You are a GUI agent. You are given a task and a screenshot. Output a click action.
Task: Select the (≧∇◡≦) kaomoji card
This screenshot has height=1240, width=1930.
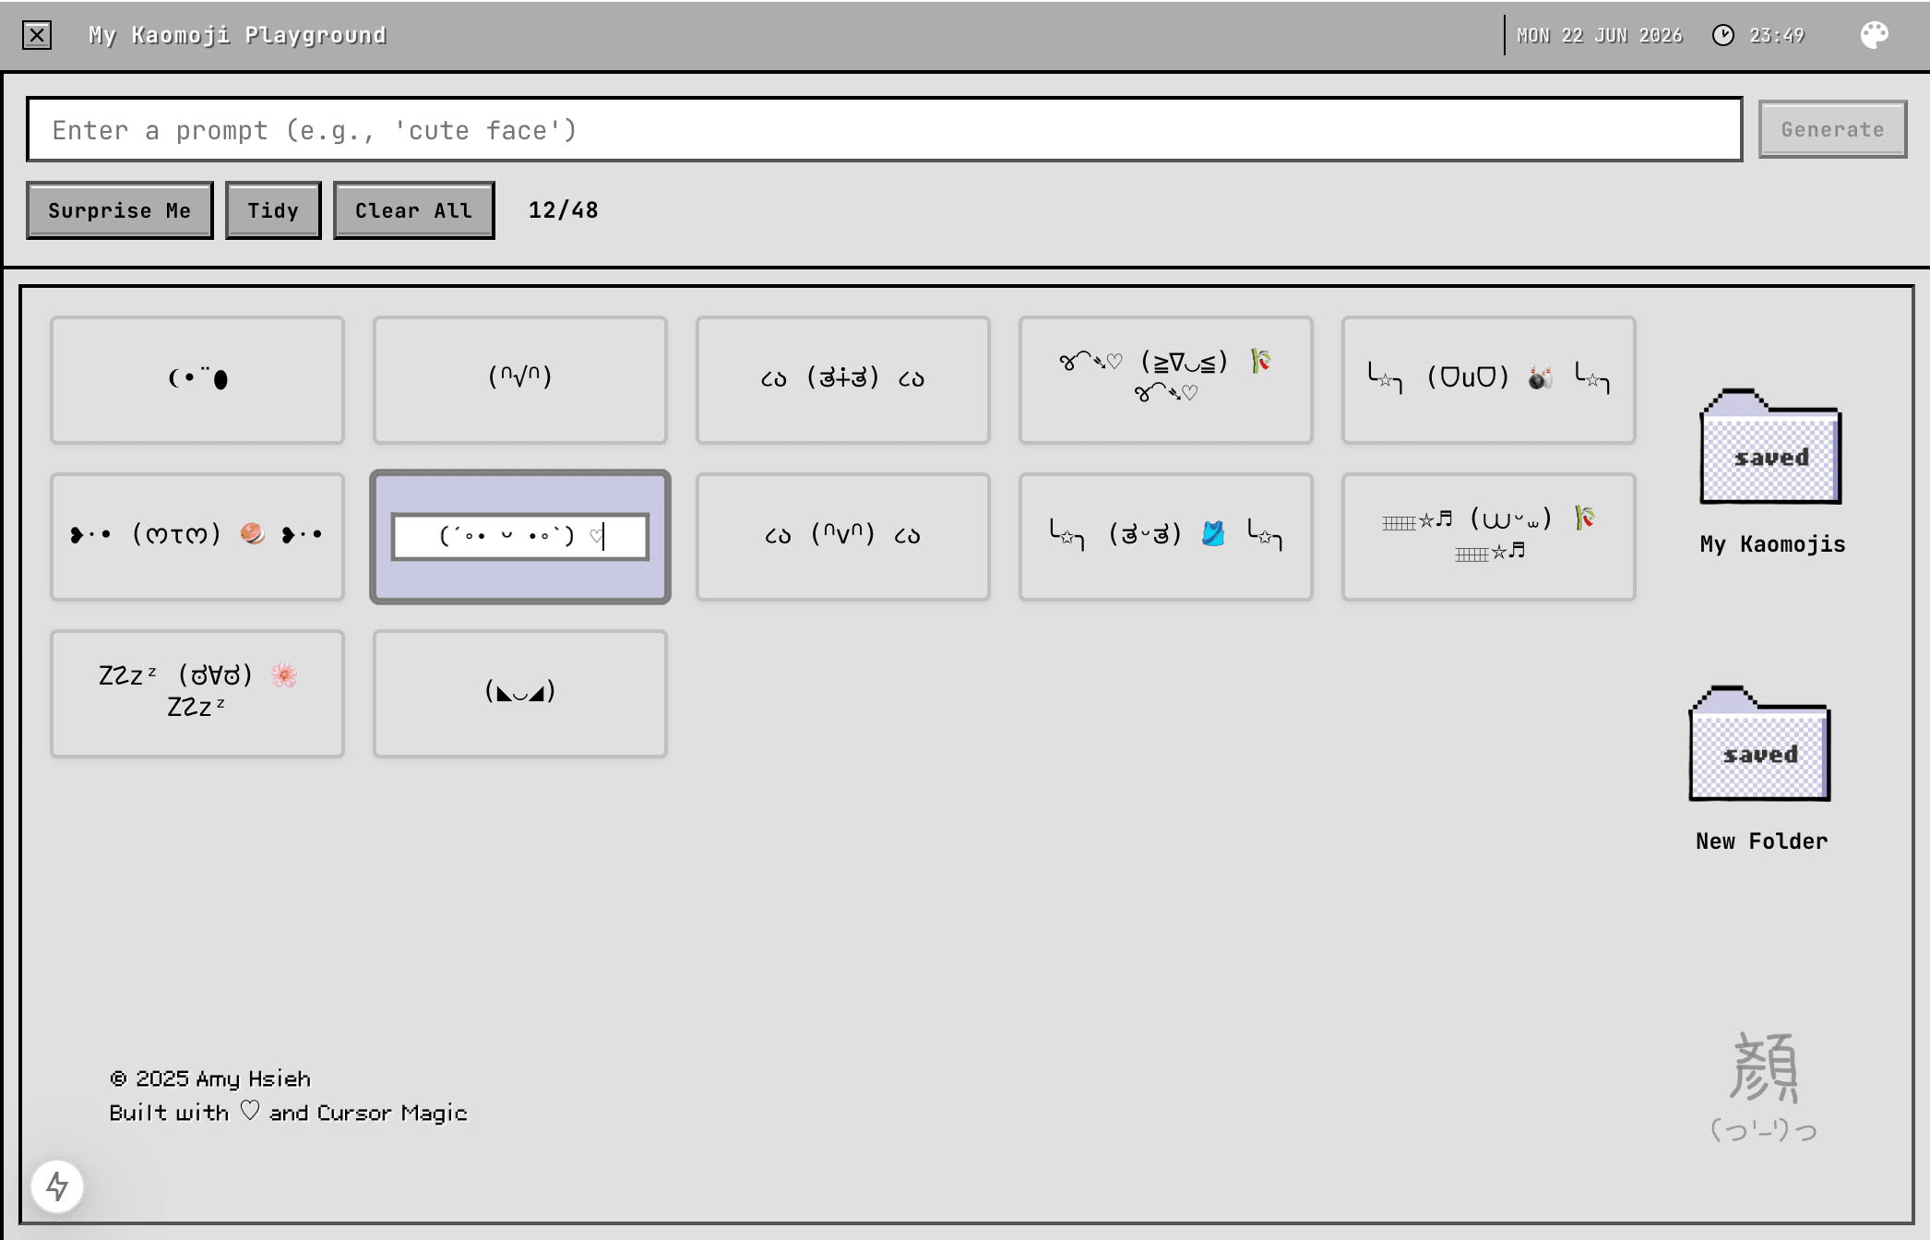tap(1166, 380)
